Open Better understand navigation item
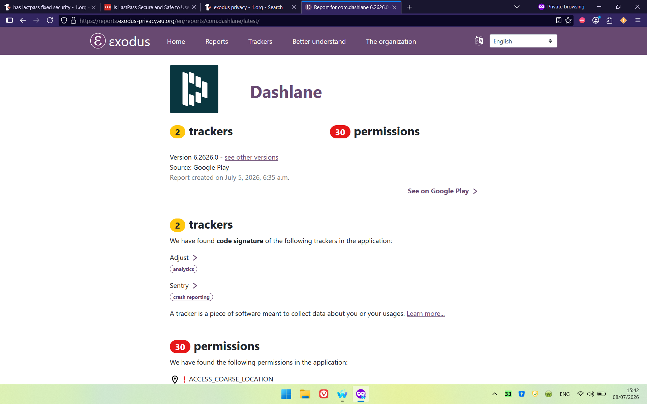Screen dimensions: 647x404 (319, 41)
